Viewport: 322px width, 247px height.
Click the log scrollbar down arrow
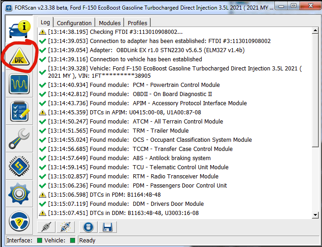(315, 215)
